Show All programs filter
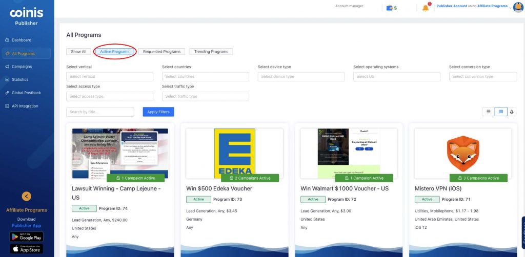Screen dimensions: 525x257 pyautogui.click(x=78, y=52)
